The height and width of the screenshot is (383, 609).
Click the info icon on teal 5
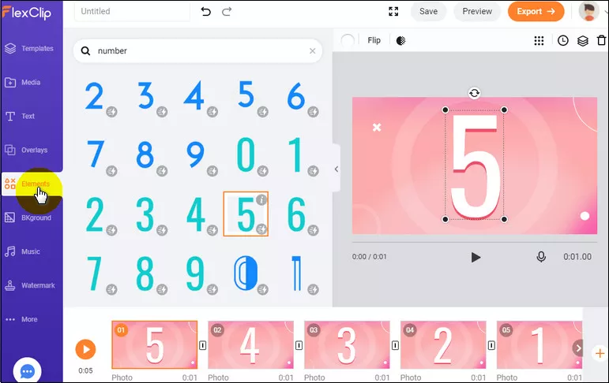pyautogui.click(x=261, y=200)
